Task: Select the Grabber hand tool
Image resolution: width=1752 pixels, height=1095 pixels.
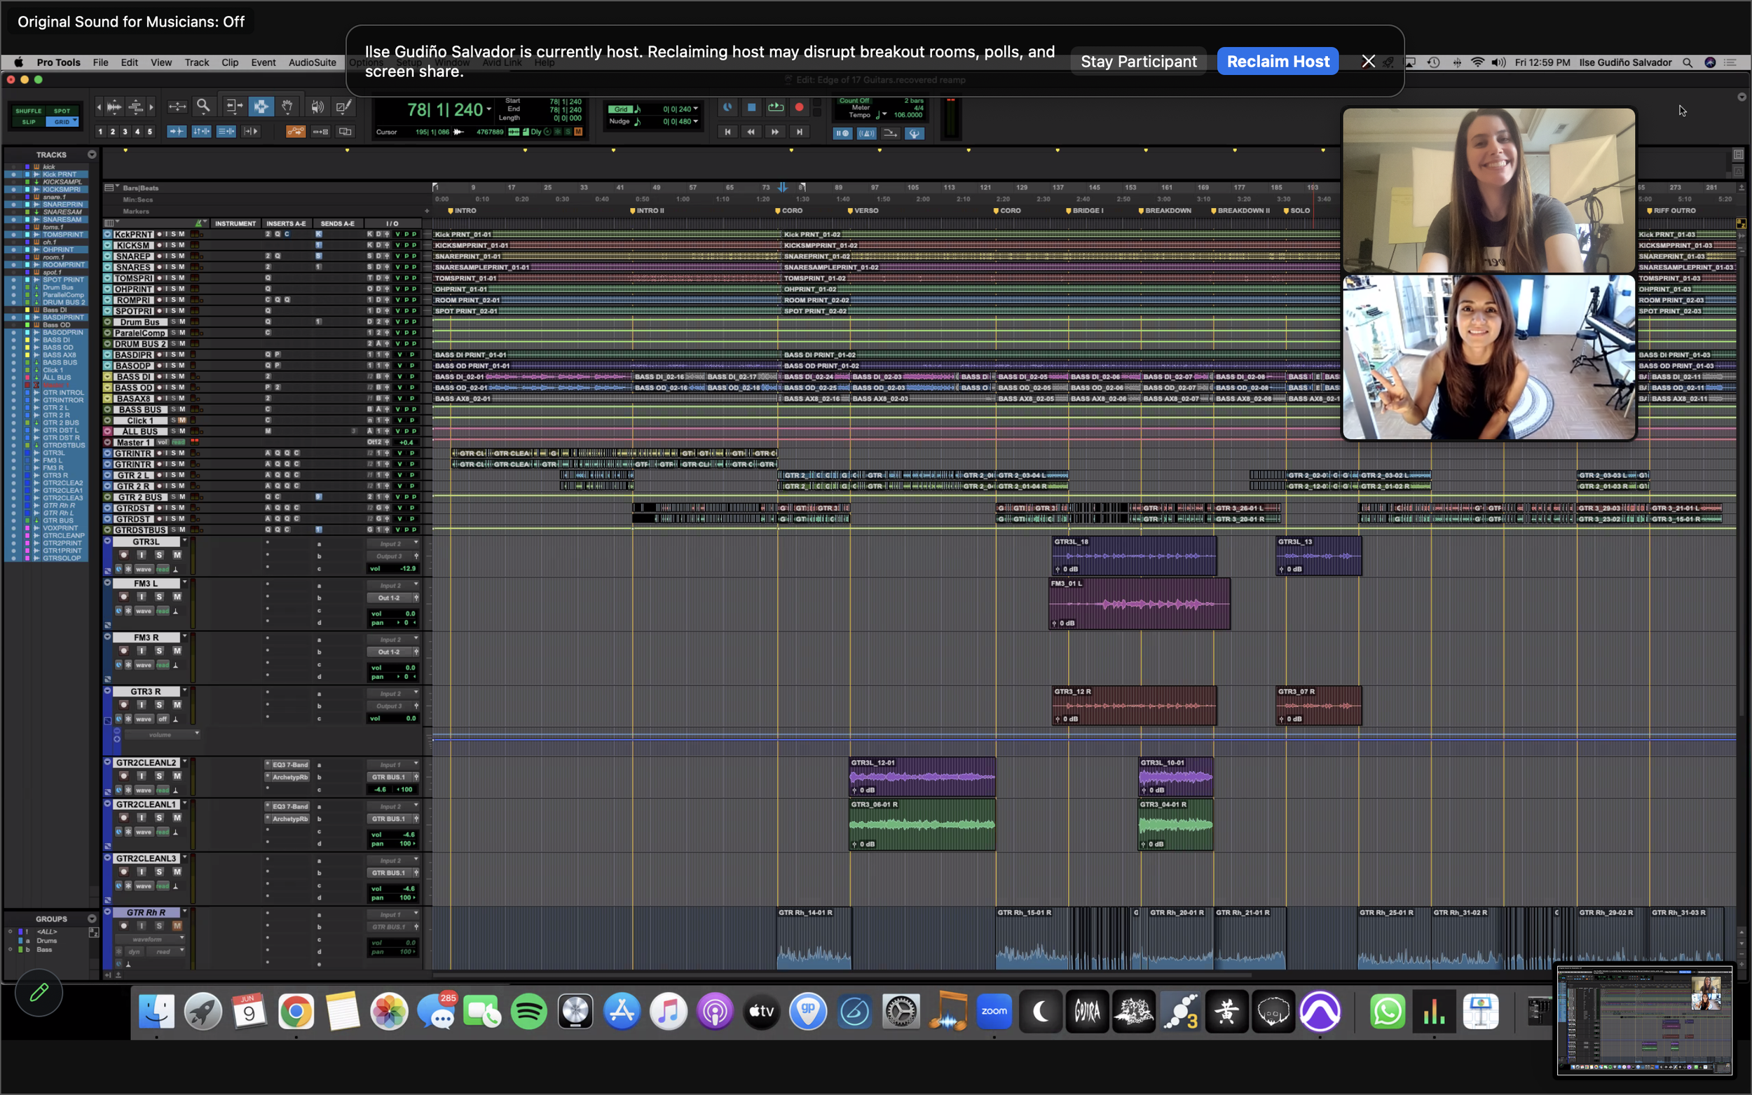Action: pyautogui.click(x=287, y=106)
